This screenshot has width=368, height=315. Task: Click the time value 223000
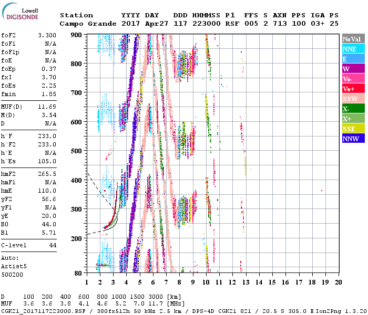pyautogui.click(x=206, y=24)
